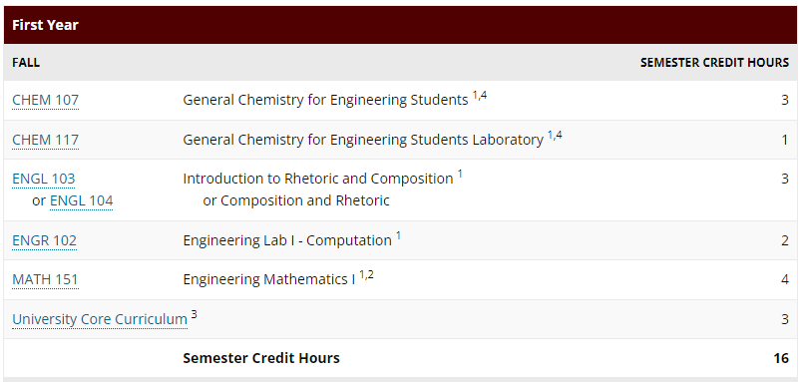Click the bold Semester Credit Hours total label

click(261, 358)
